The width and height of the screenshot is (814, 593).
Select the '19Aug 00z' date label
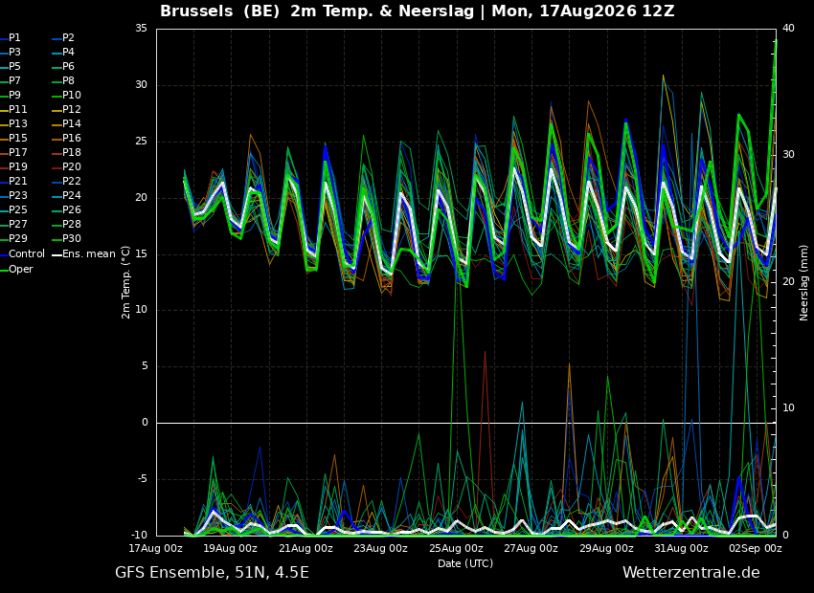point(231,548)
